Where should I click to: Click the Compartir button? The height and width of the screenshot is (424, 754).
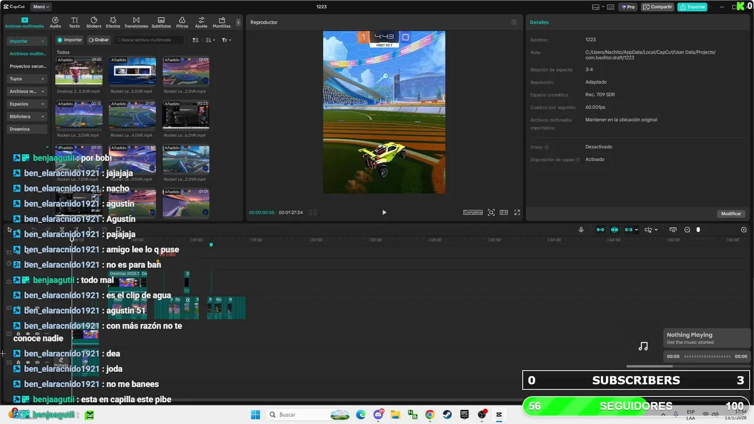(658, 7)
